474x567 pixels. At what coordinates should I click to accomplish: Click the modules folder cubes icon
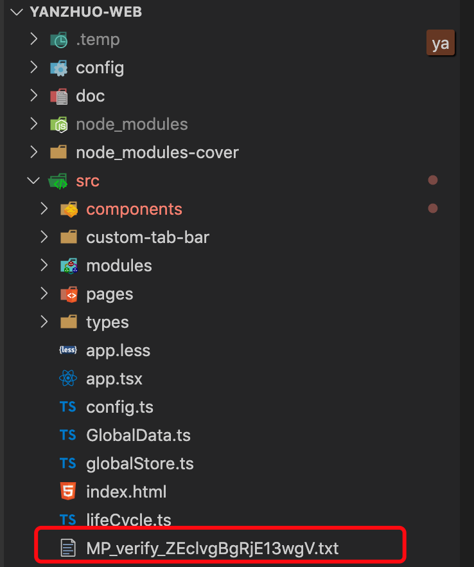pyautogui.click(x=69, y=265)
